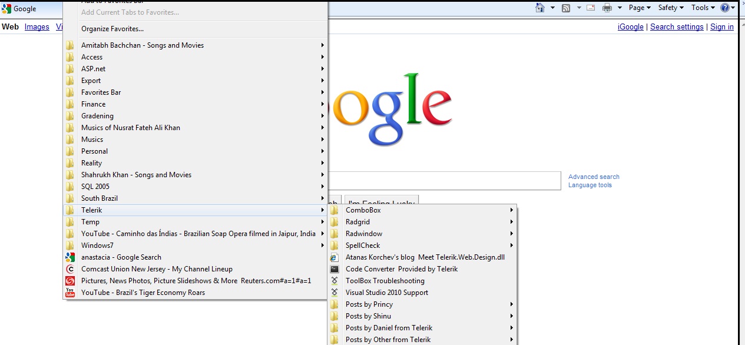Screen dimensions: 745x345
Task: Expand the Windows7 folder arrow
Action: [322, 246]
